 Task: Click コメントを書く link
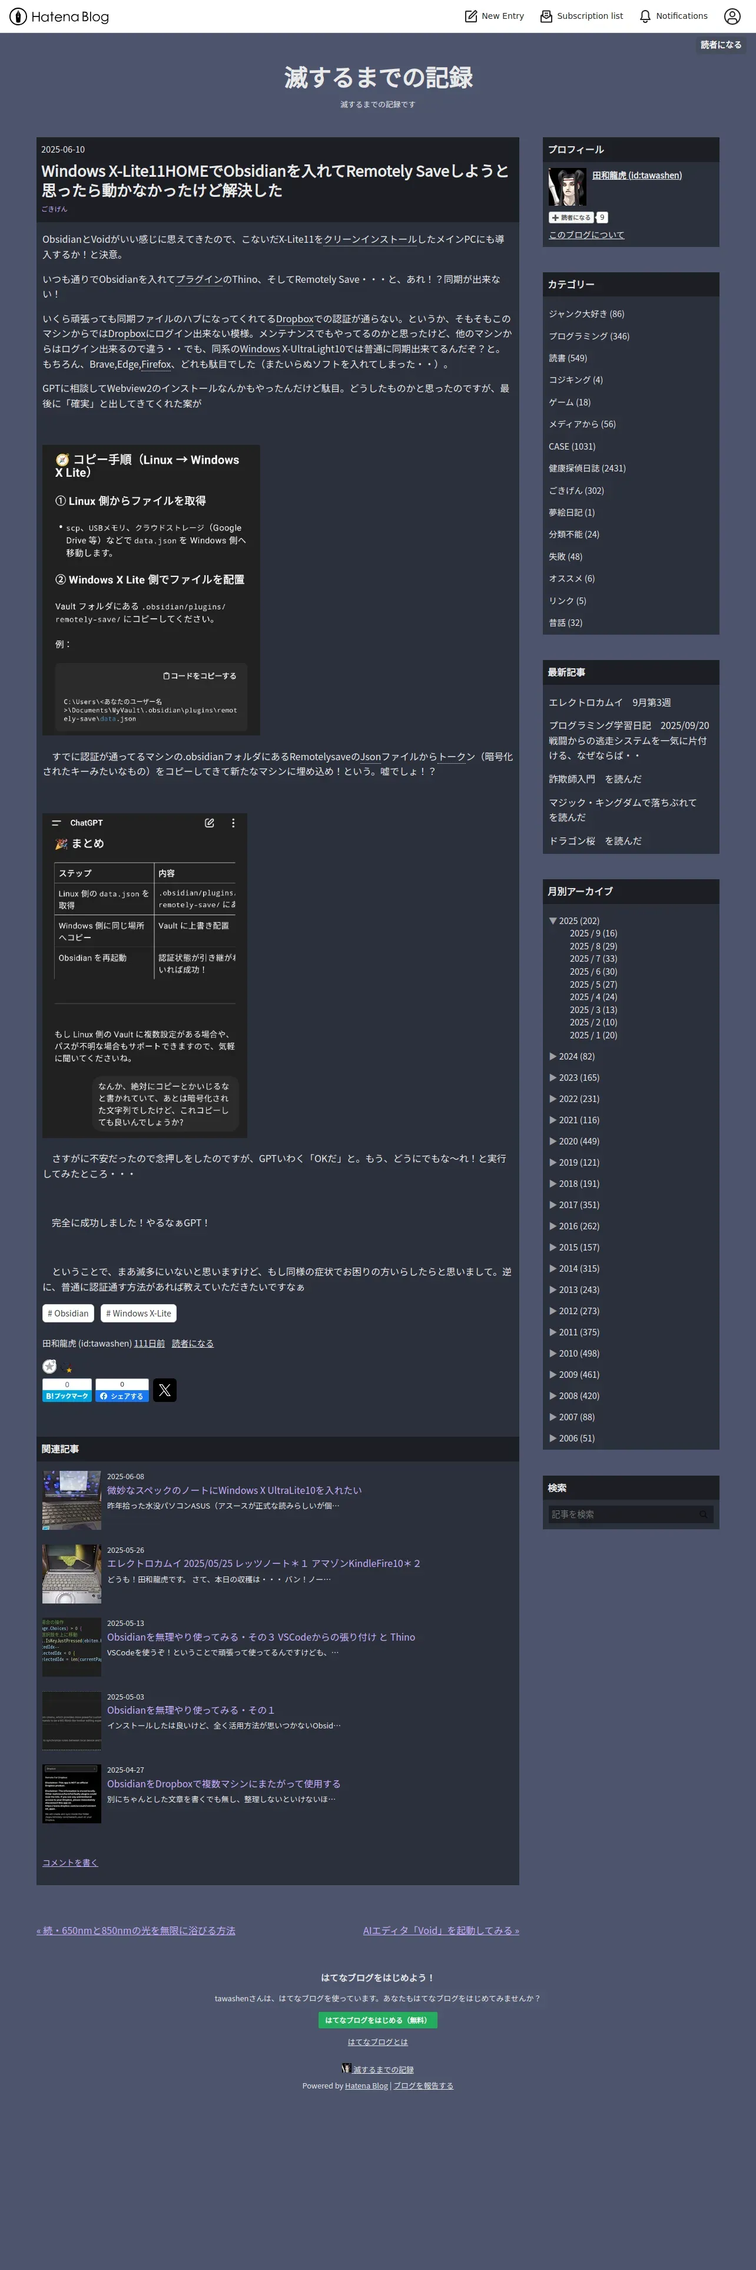click(69, 1862)
